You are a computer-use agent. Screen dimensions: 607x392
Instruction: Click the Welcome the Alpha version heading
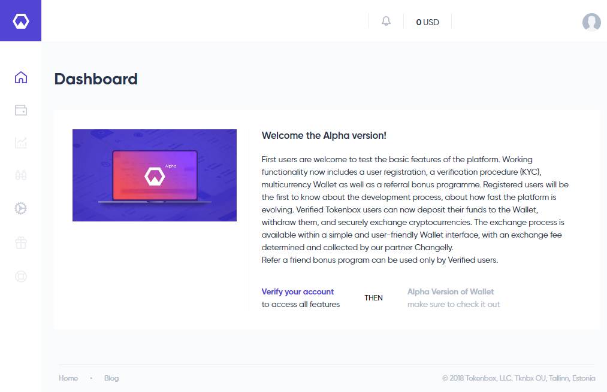pos(324,135)
